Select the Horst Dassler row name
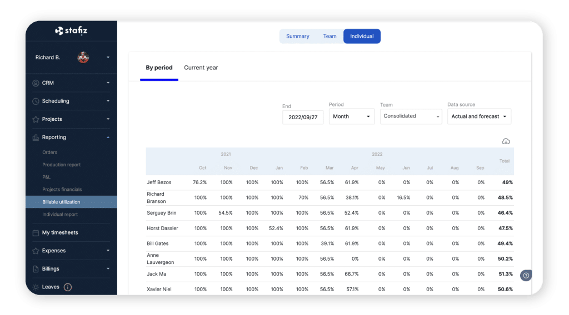Screen dimensions: 569x315 click(x=162, y=228)
